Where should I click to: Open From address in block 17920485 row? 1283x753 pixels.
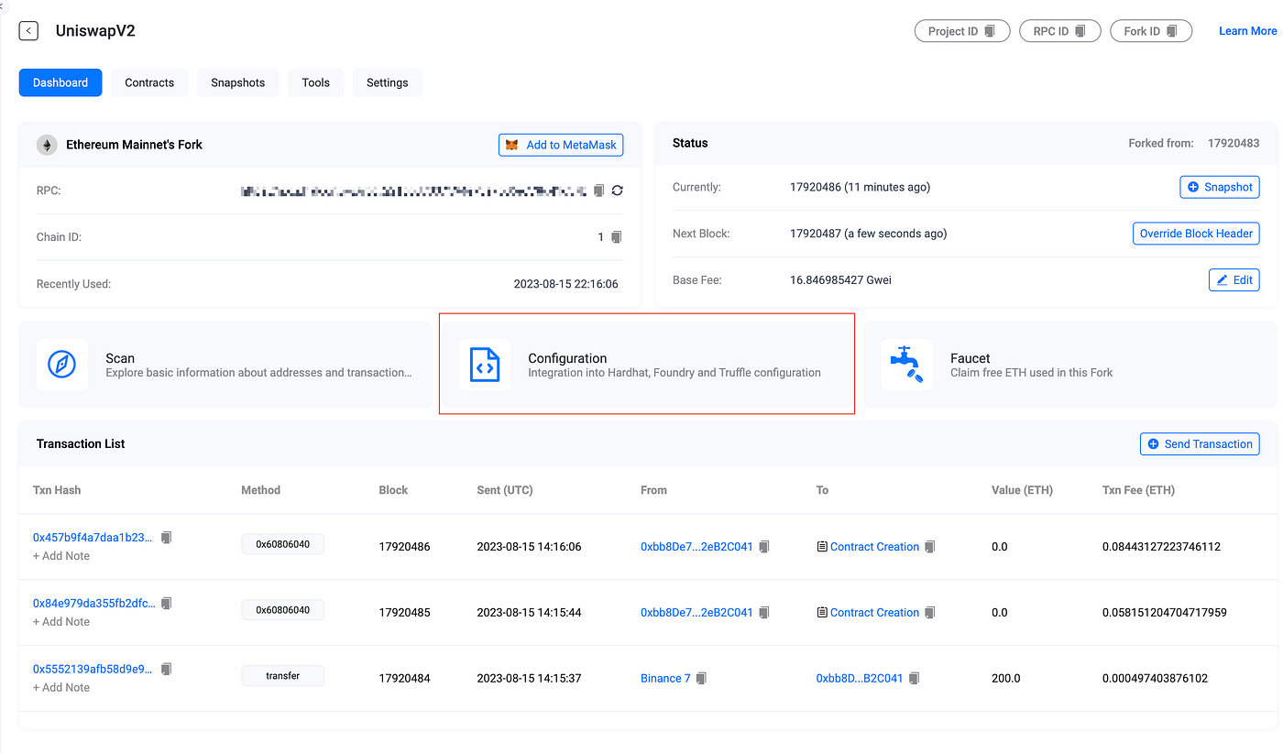pos(696,613)
